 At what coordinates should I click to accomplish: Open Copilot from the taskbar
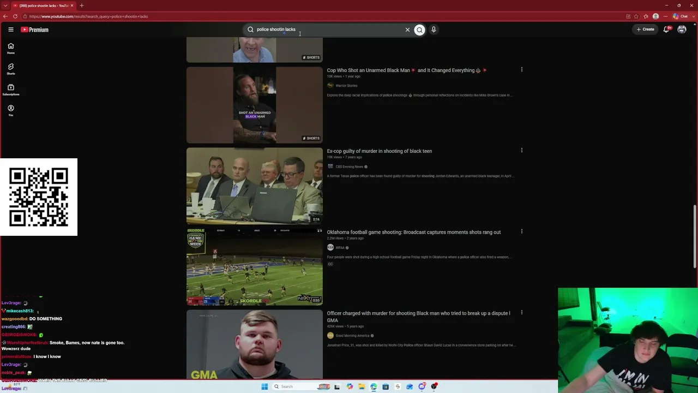tap(350, 386)
